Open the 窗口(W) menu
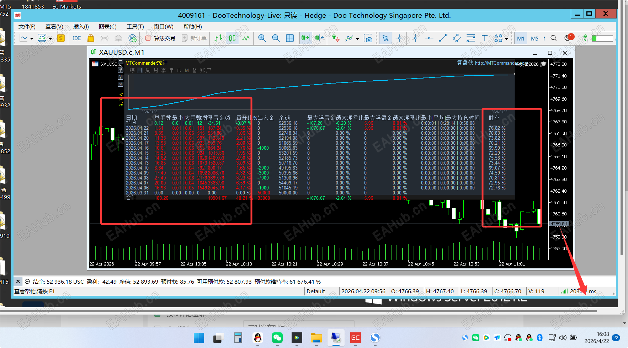Image resolution: width=628 pixels, height=348 pixels. point(164,27)
